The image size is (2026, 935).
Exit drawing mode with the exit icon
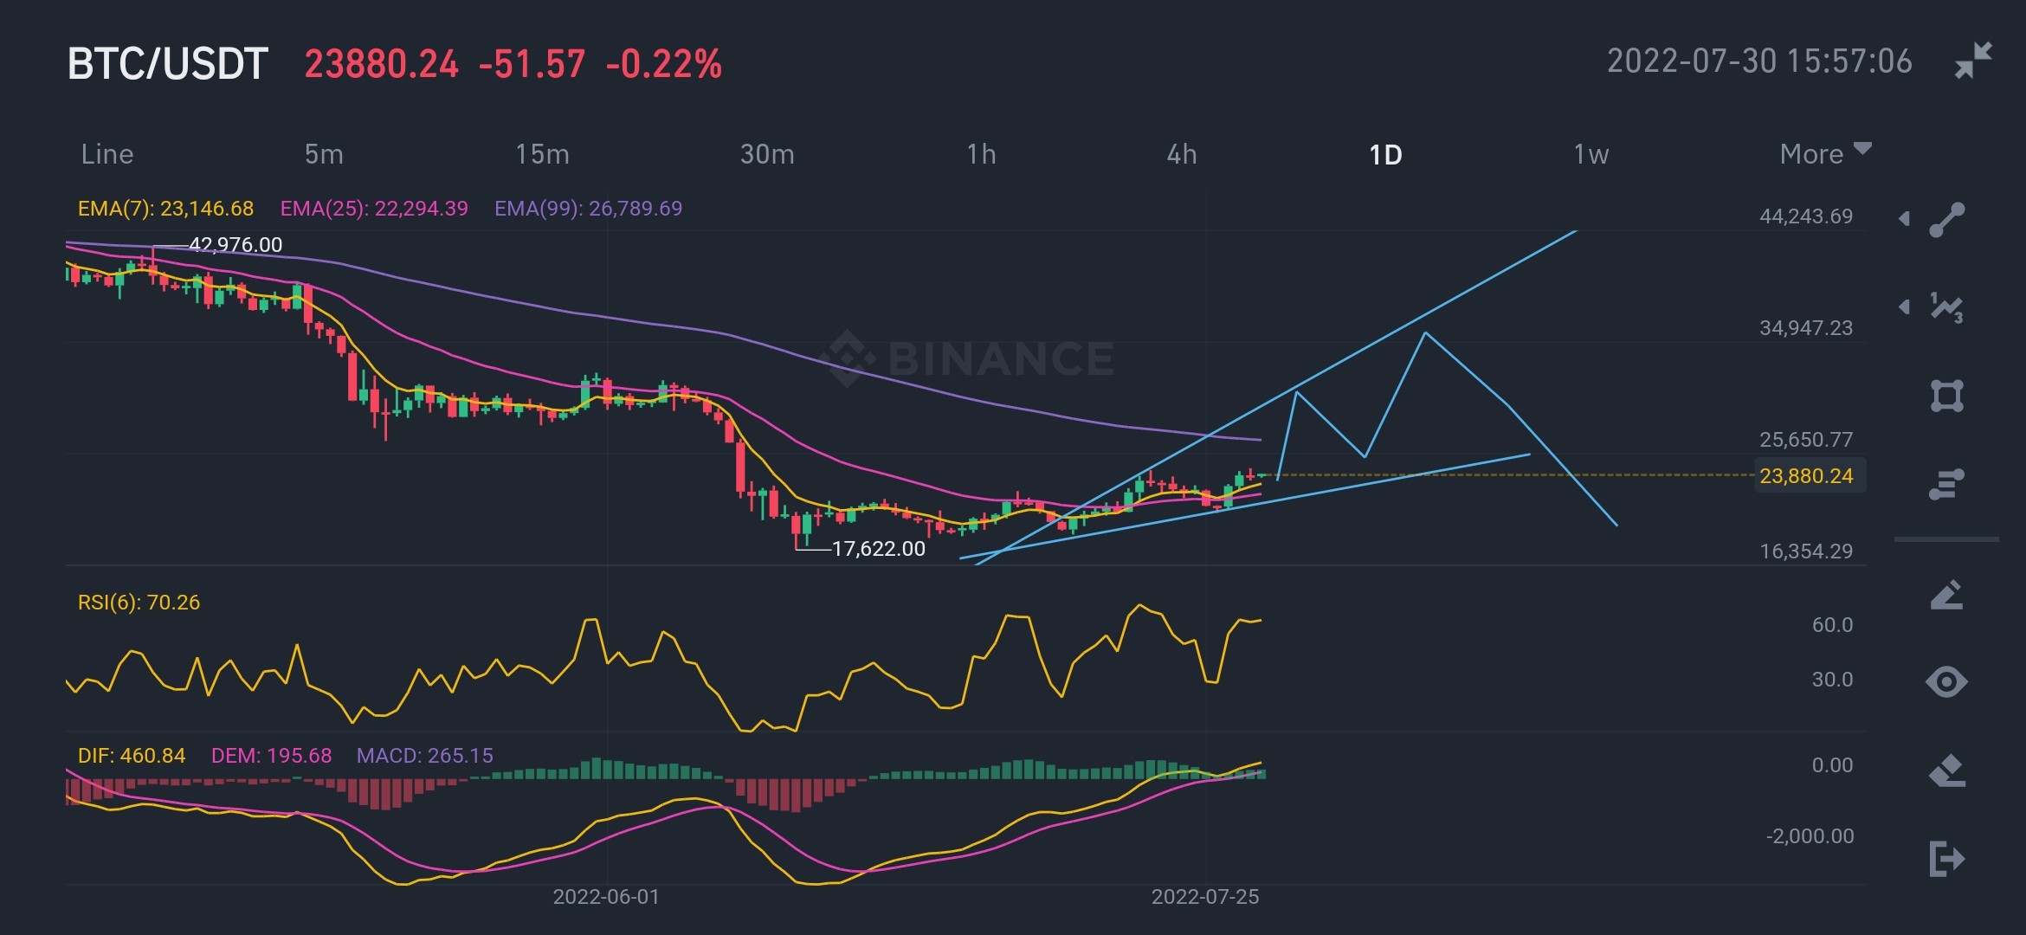(x=1946, y=859)
